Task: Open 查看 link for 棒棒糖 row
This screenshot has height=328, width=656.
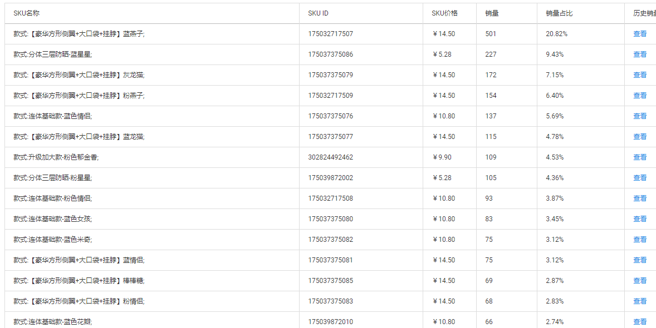Action: click(x=640, y=281)
